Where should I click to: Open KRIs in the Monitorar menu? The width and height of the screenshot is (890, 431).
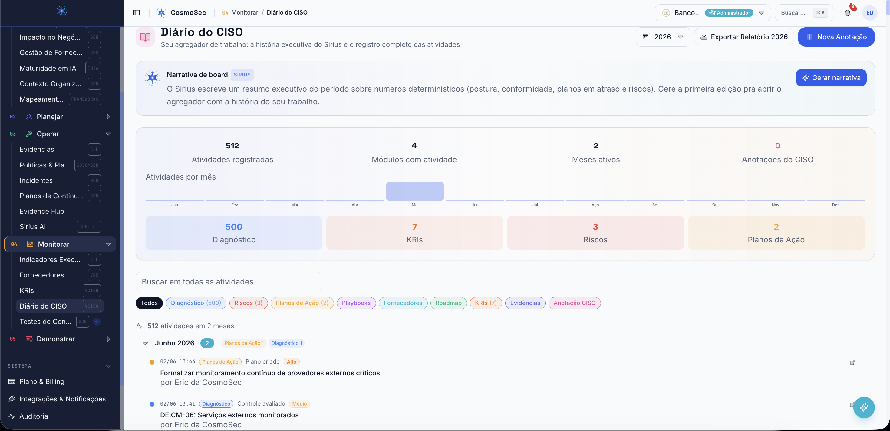[27, 290]
